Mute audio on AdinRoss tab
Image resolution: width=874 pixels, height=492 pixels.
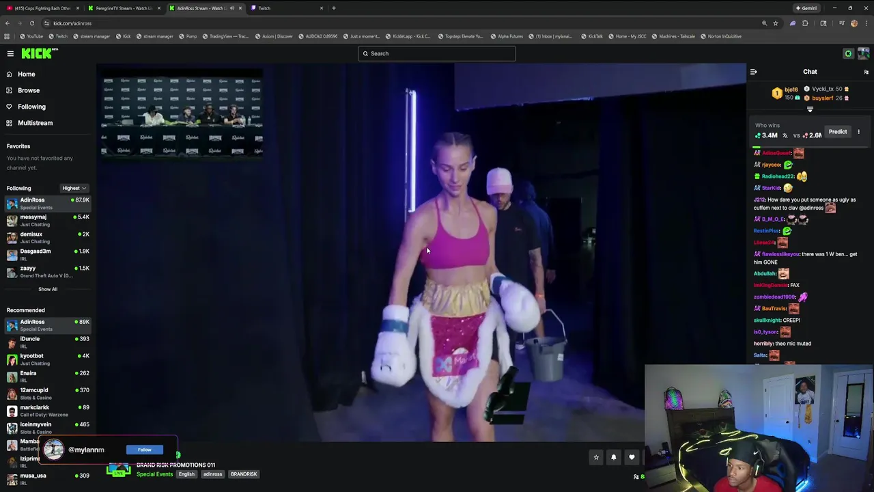pyautogui.click(x=231, y=8)
